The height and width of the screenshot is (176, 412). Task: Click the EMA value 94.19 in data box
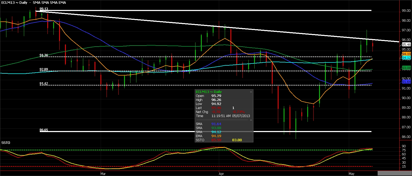click(x=216, y=136)
